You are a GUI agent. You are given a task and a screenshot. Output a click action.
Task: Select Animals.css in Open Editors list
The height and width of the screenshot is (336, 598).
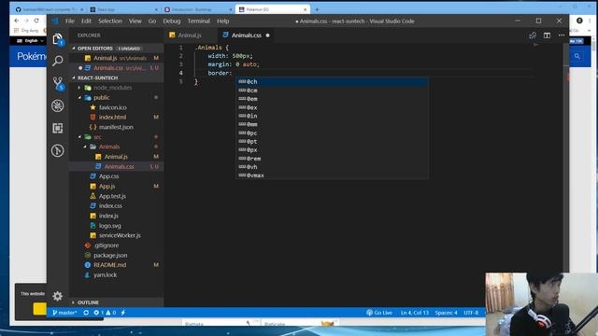116,68
